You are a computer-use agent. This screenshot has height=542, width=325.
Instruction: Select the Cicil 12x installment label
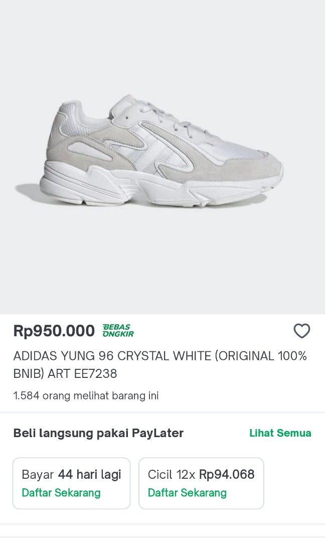point(173,474)
